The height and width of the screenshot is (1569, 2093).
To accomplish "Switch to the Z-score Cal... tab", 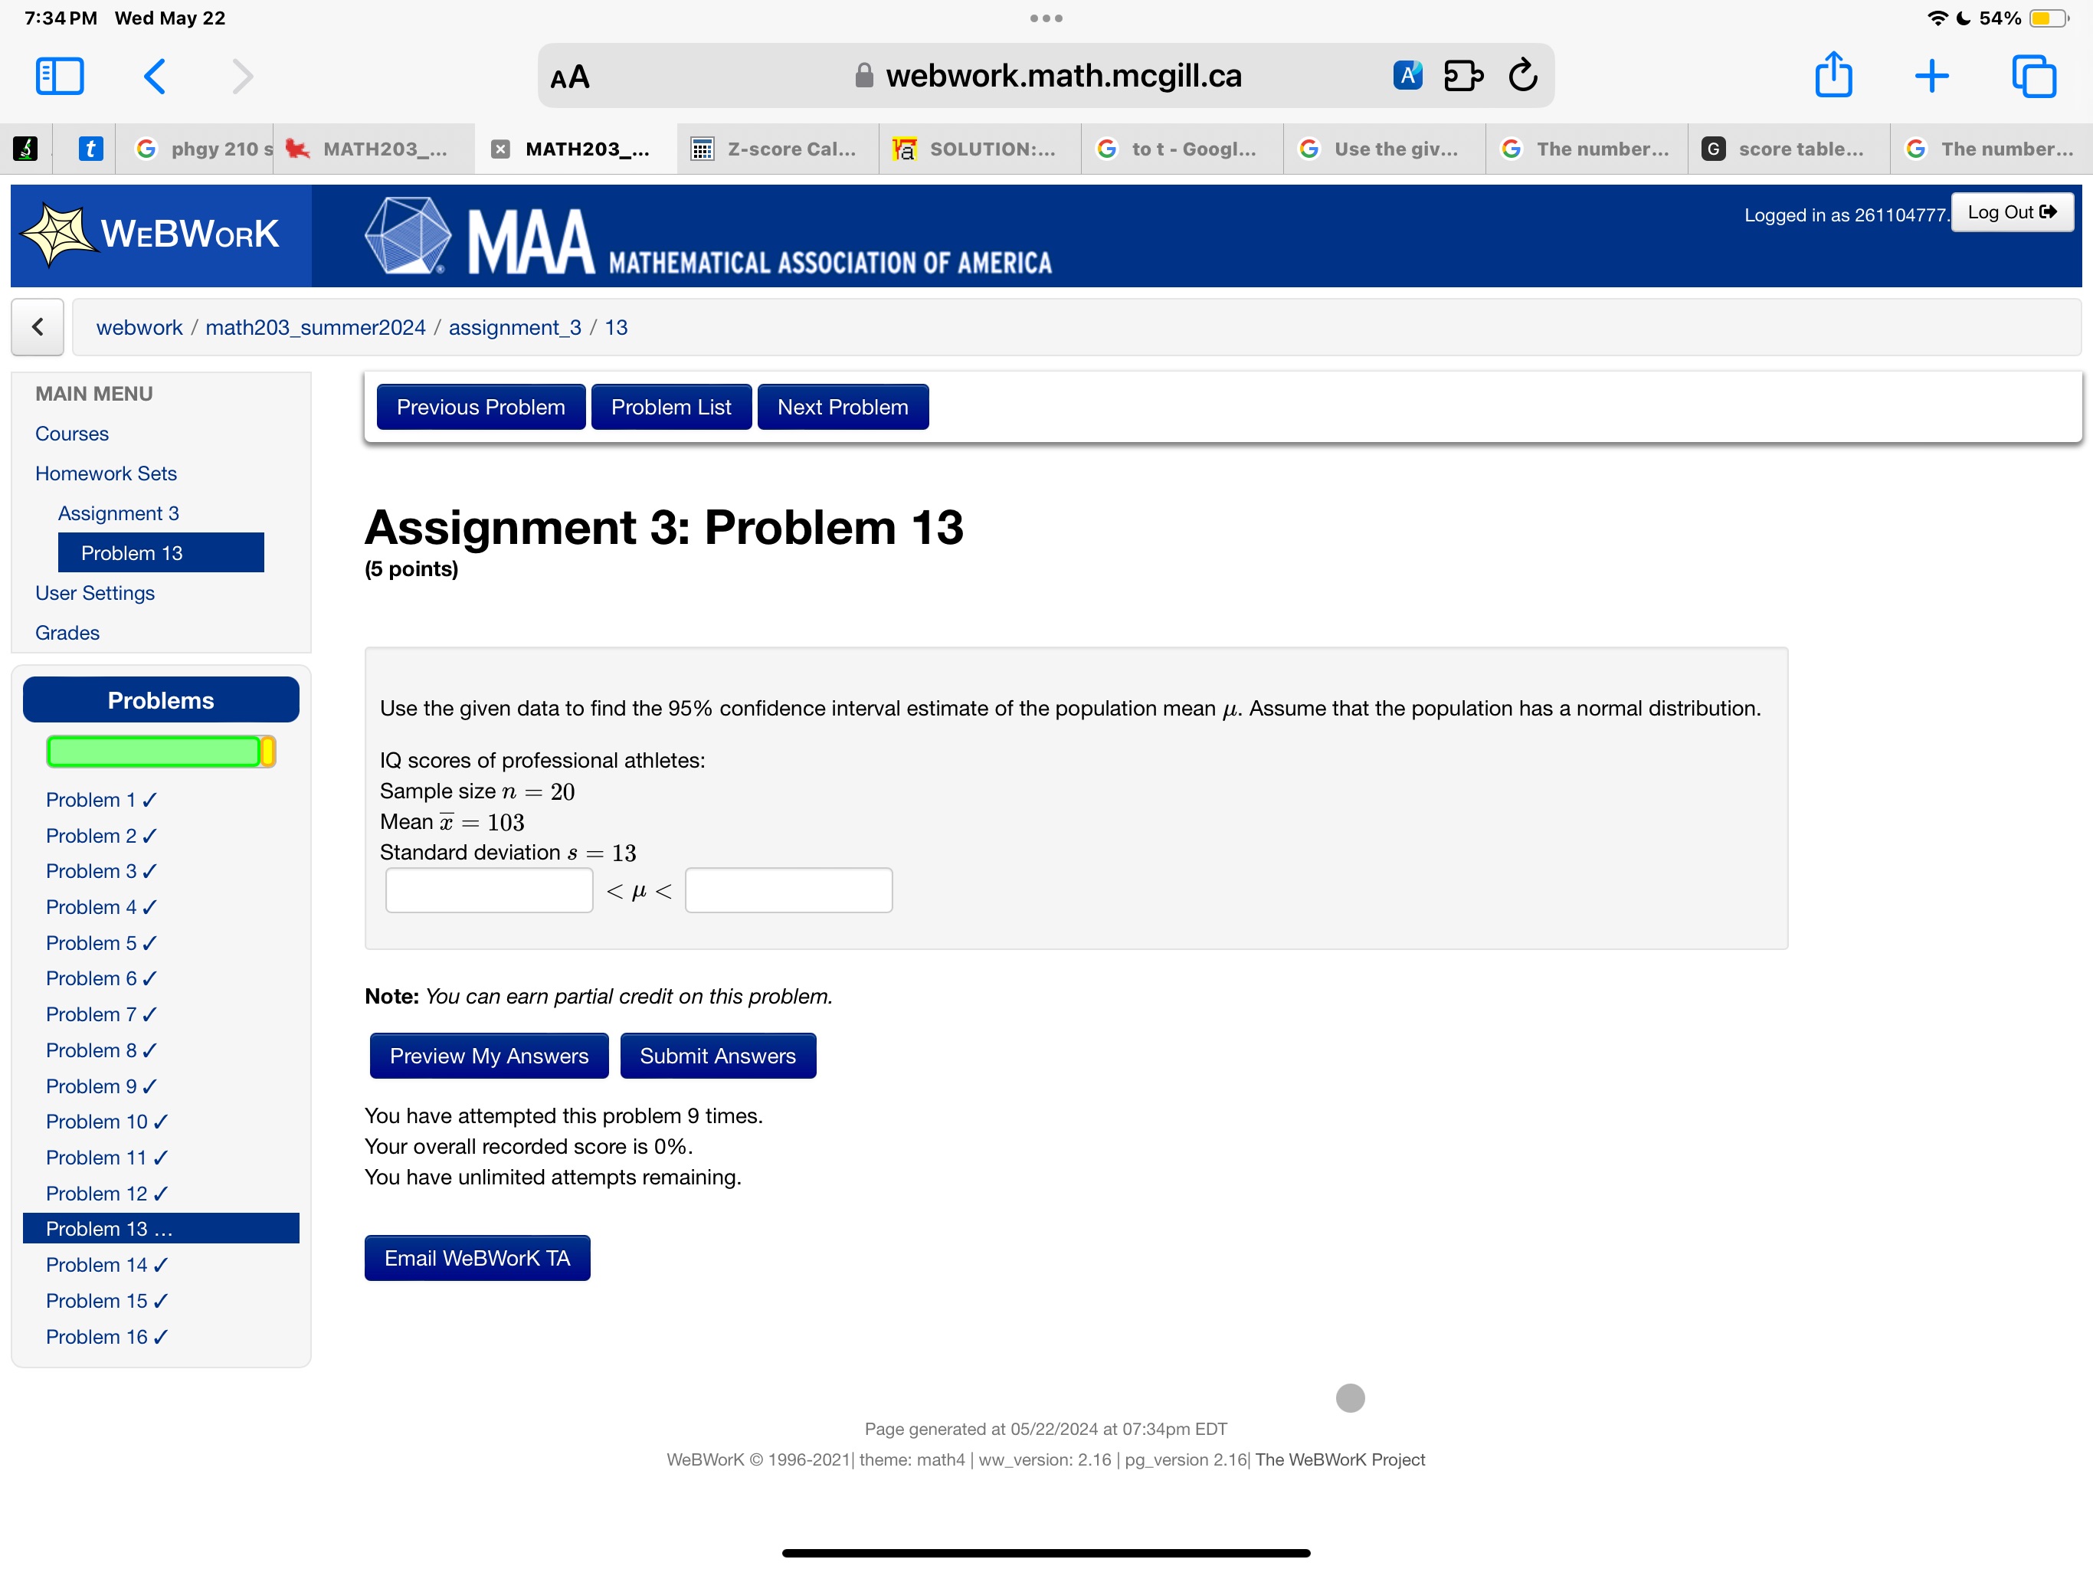I will [777, 149].
